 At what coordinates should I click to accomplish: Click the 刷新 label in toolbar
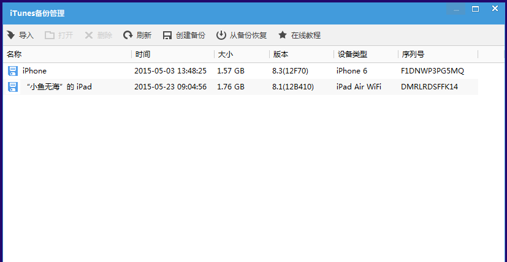tap(144, 36)
